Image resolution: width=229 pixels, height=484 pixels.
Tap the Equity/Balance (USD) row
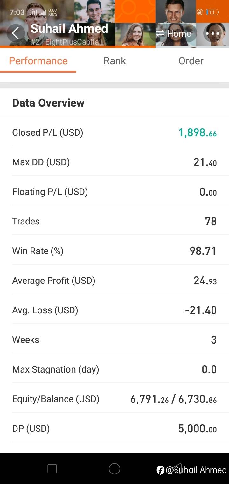point(114,399)
